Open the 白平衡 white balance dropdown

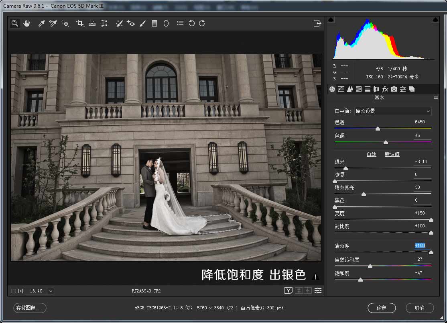pyautogui.click(x=392, y=111)
